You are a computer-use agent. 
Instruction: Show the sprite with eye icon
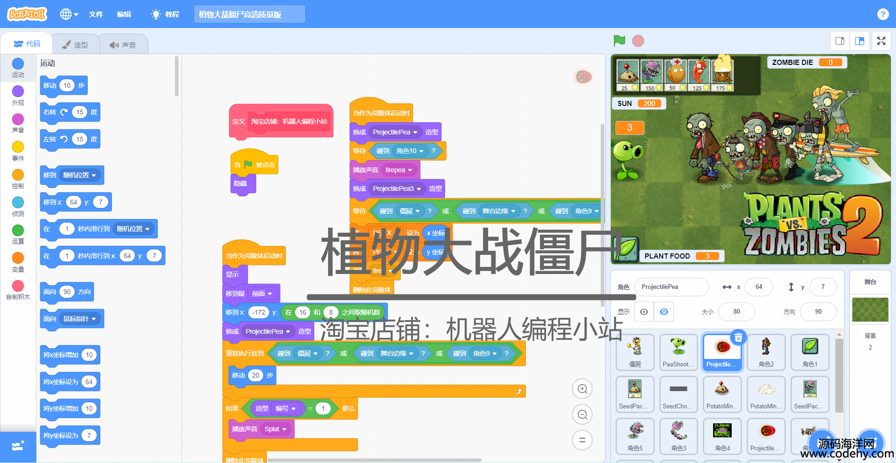pyautogui.click(x=644, y=312)
